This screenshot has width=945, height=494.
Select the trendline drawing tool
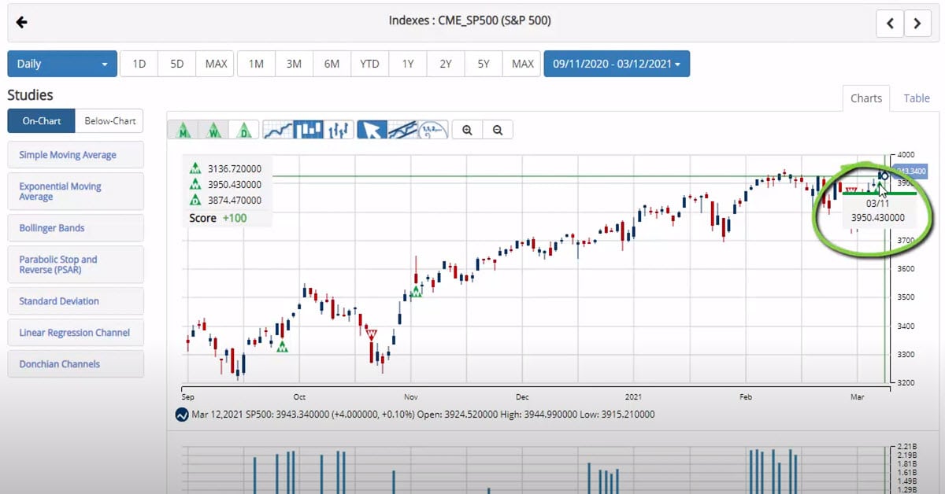[x=402, y=130]
